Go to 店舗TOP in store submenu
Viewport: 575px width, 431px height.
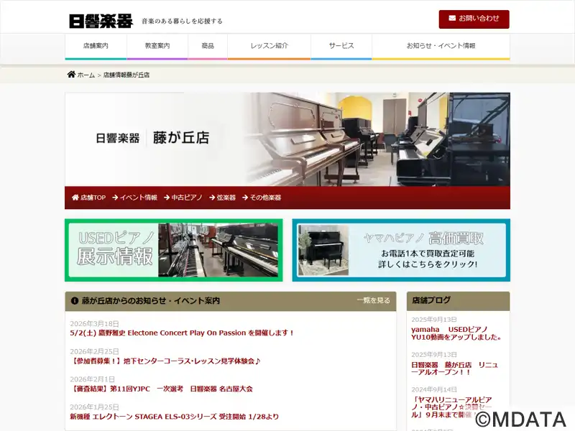click(x=88, y=198)
